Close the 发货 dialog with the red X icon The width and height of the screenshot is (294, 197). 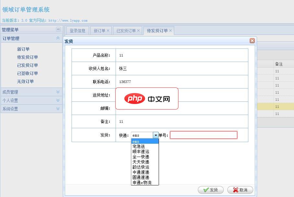click(x=252, y=41)
